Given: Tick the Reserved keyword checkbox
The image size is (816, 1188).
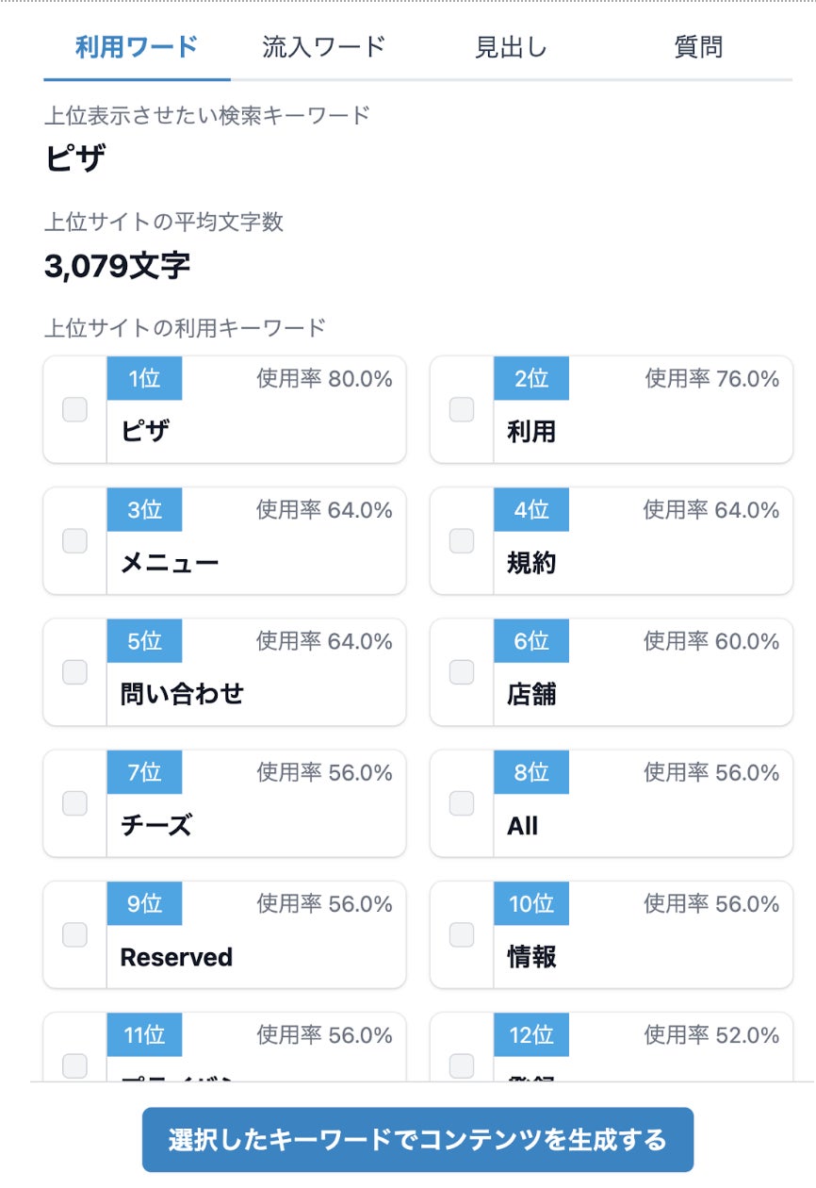Looking at the screenshot, I should [74, 934].
